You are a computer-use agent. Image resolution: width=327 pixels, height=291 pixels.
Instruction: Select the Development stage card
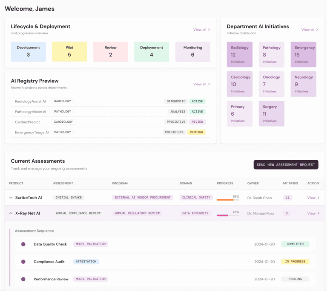click(x=29, y=51)
